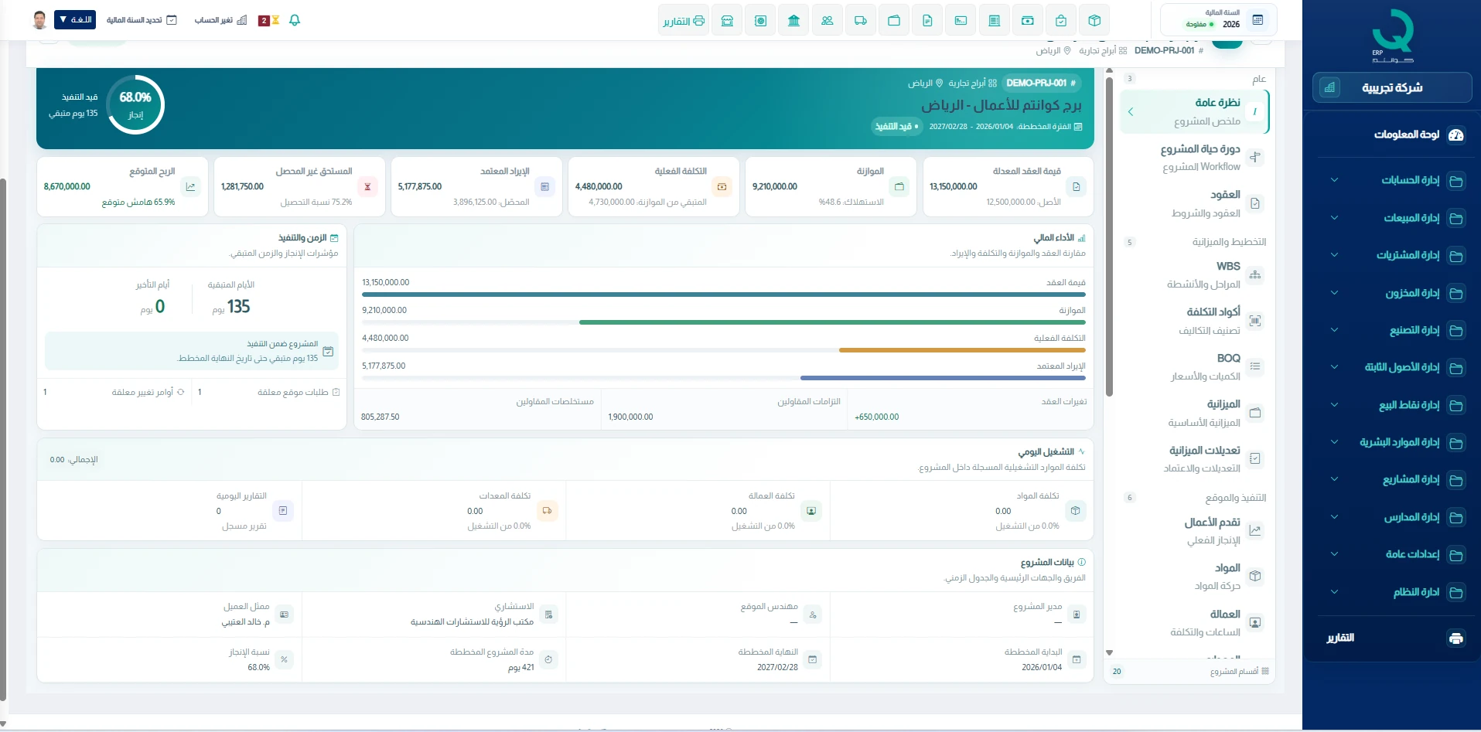Open العقود contracts item in project menu
Viewport: 1481px width, 732px height.
point(1194,203)
